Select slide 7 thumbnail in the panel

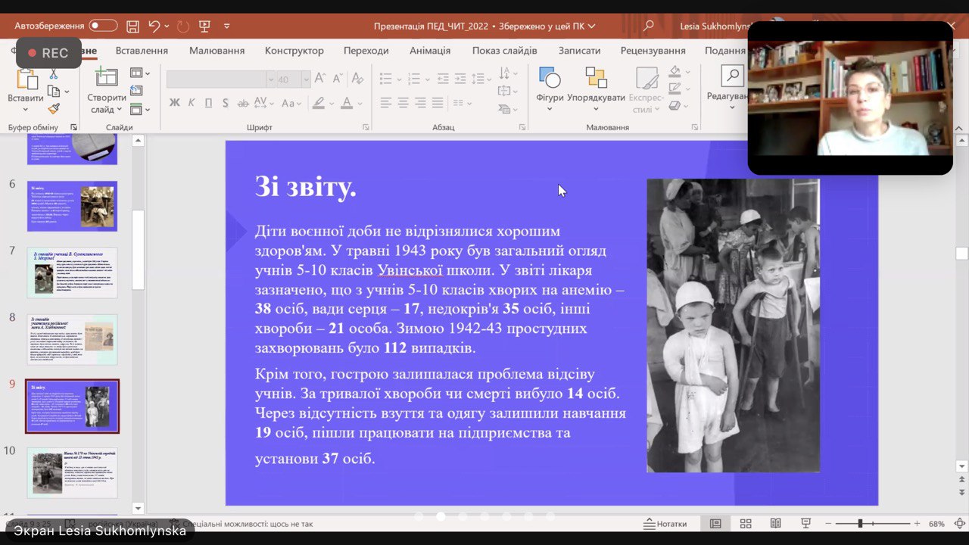point(73,272)
